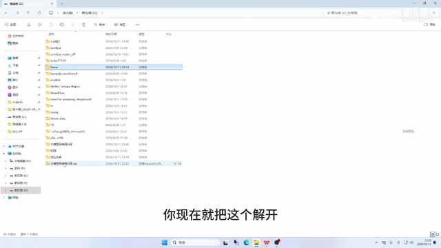Refresh the current folder view

click(x=39, y=13)
